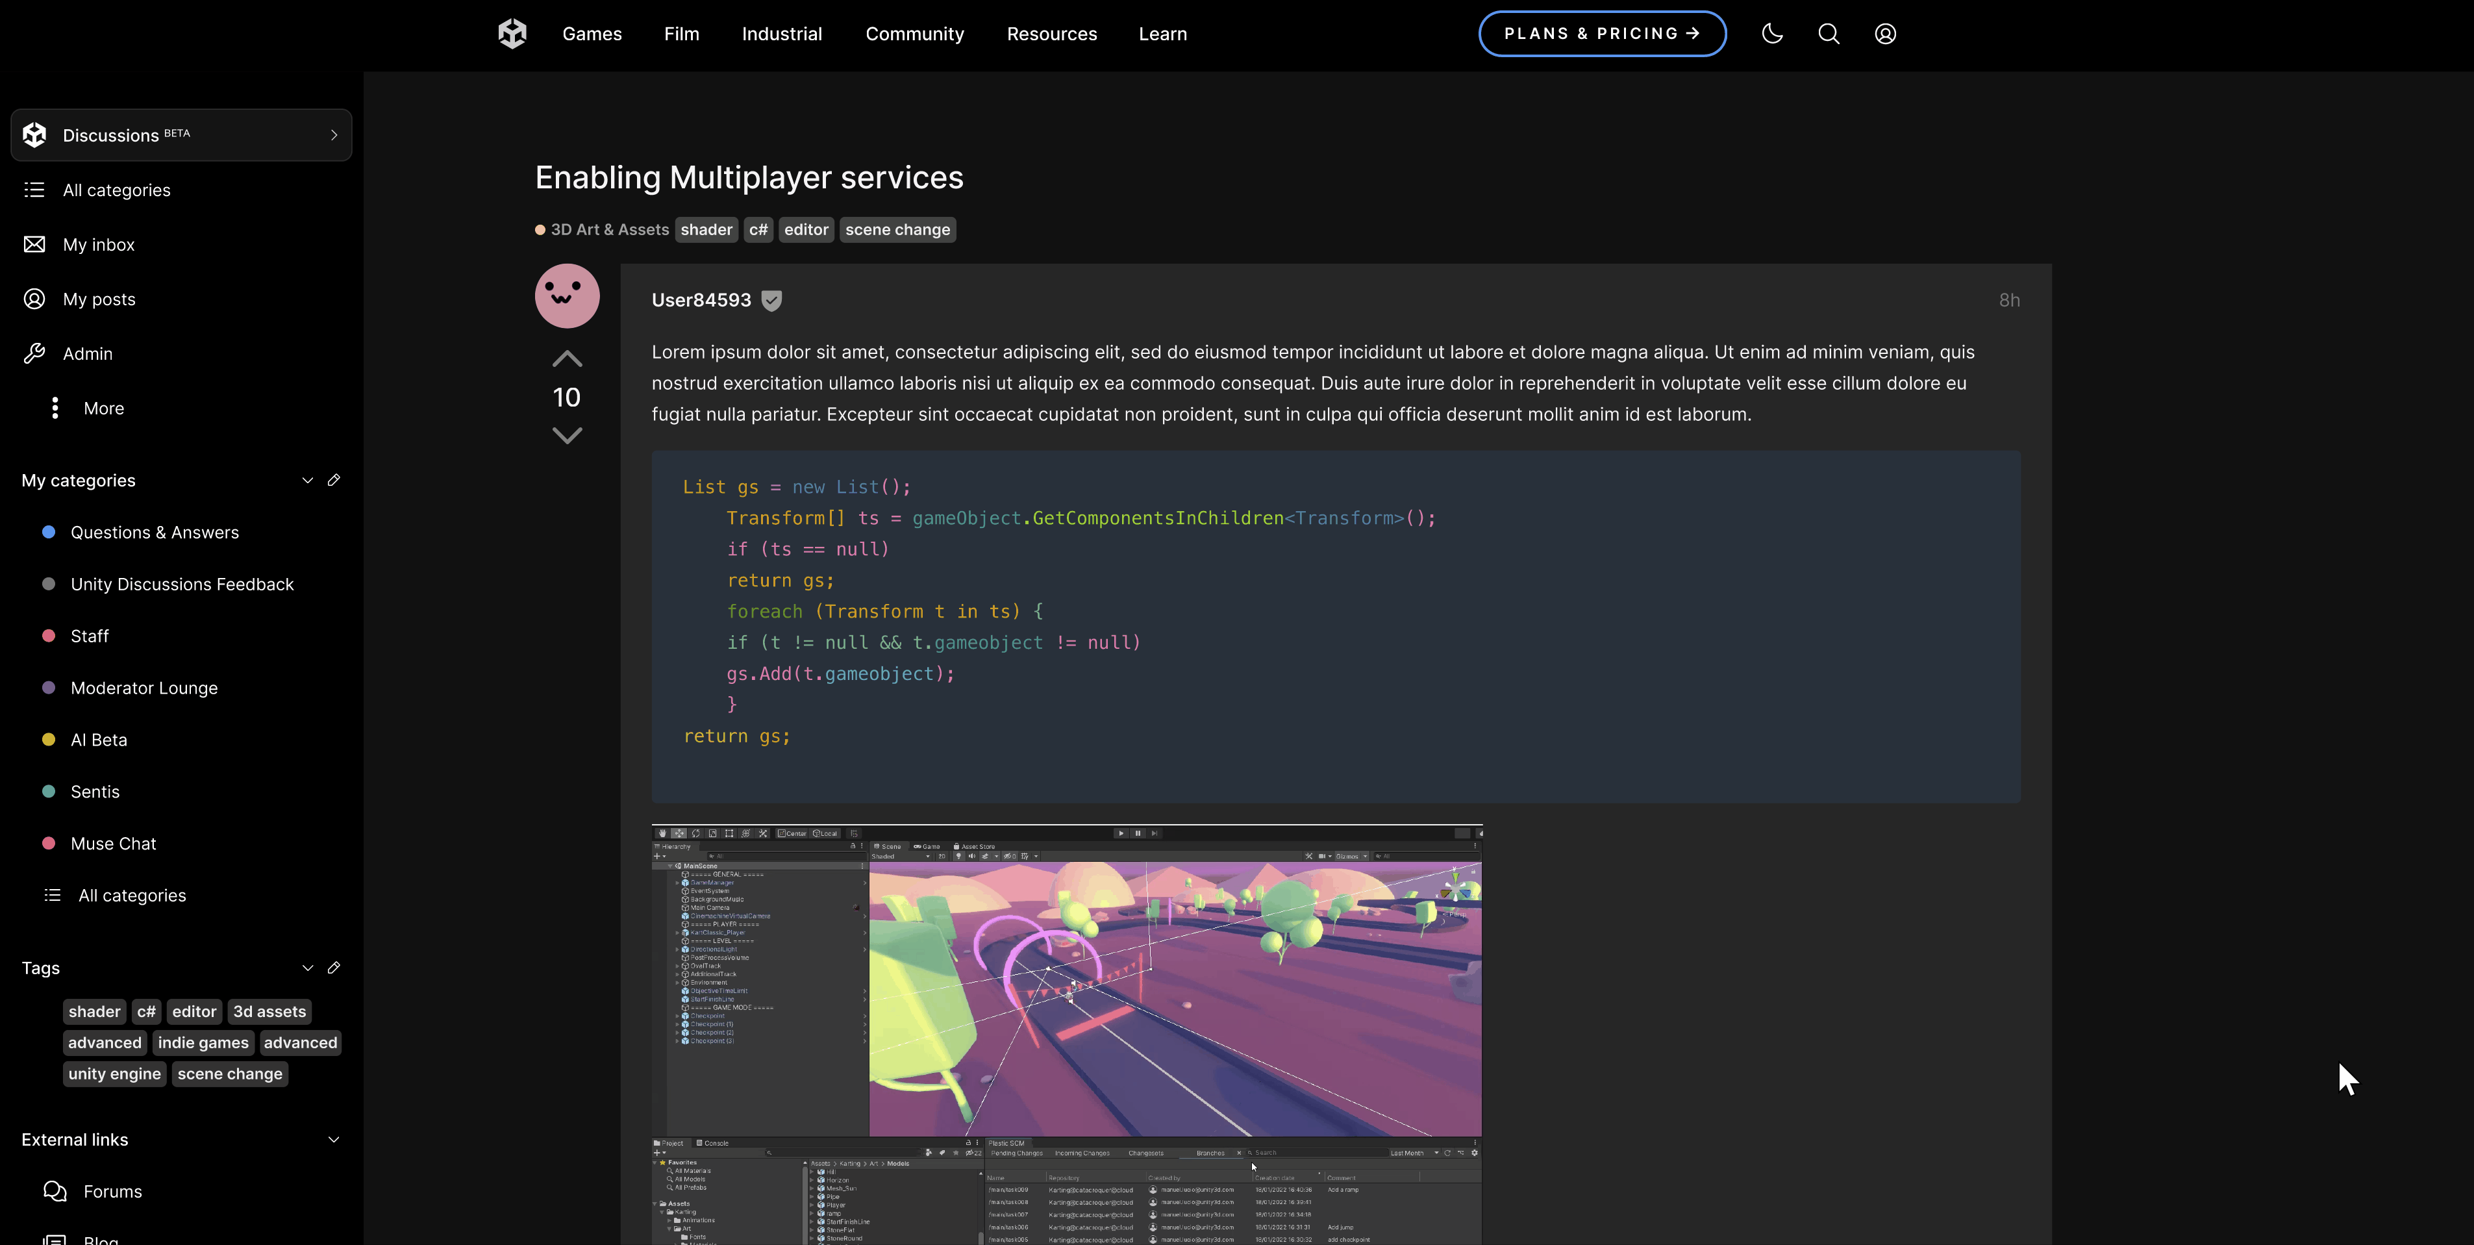Collapse the Tags section chevron
The height and width of the screenshot is (1245, 2474).
pos(307,968)
